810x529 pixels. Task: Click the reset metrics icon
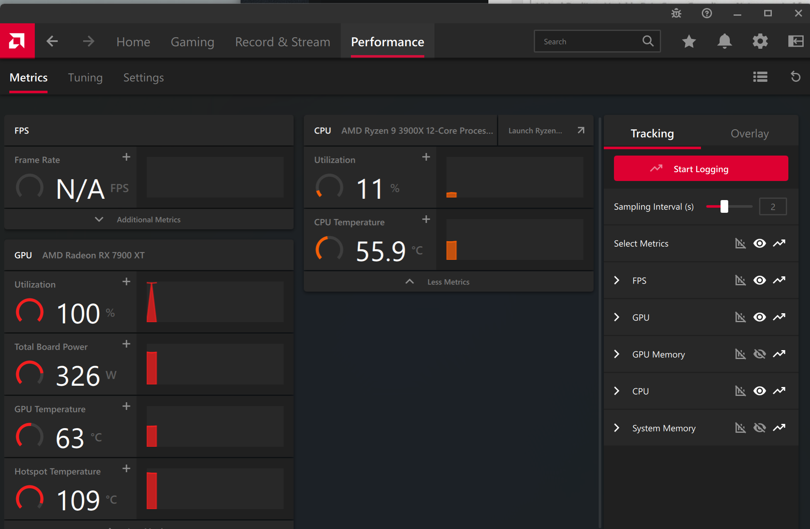[796, 77]
